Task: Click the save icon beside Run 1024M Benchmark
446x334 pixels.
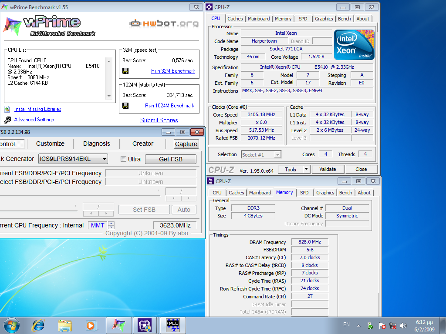Action: point(125,106)
